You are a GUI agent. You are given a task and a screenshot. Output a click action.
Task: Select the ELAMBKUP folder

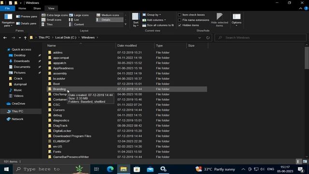[61, 141]
